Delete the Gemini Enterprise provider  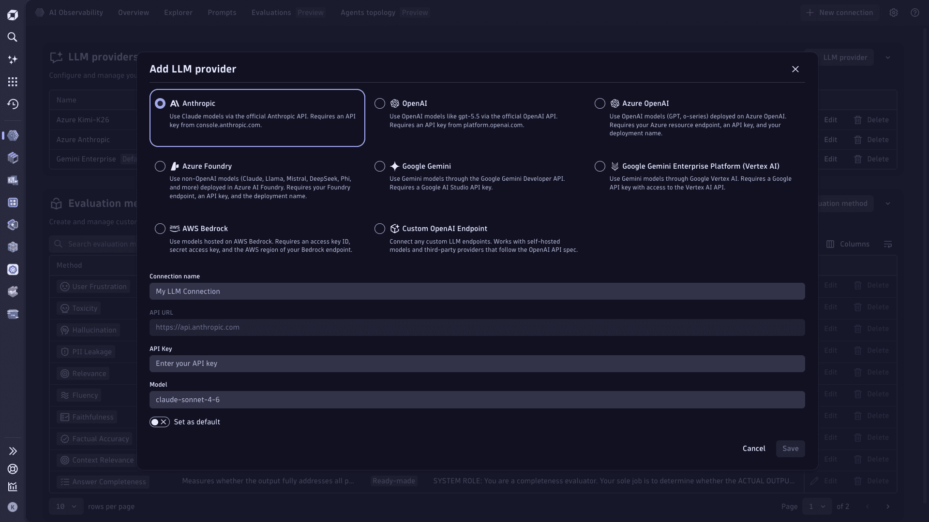point(871,159)
